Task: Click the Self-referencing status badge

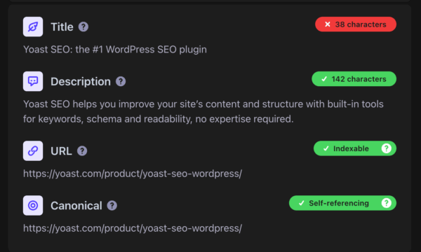Action: (x=342, y=203)
